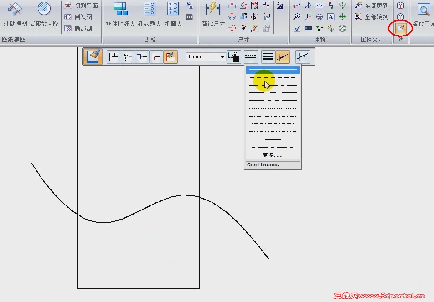Image resolution: width=434 pixels, height=302 pixels.
Task: Select the balloon annotation icon with number 7
Action: (297, 16)
